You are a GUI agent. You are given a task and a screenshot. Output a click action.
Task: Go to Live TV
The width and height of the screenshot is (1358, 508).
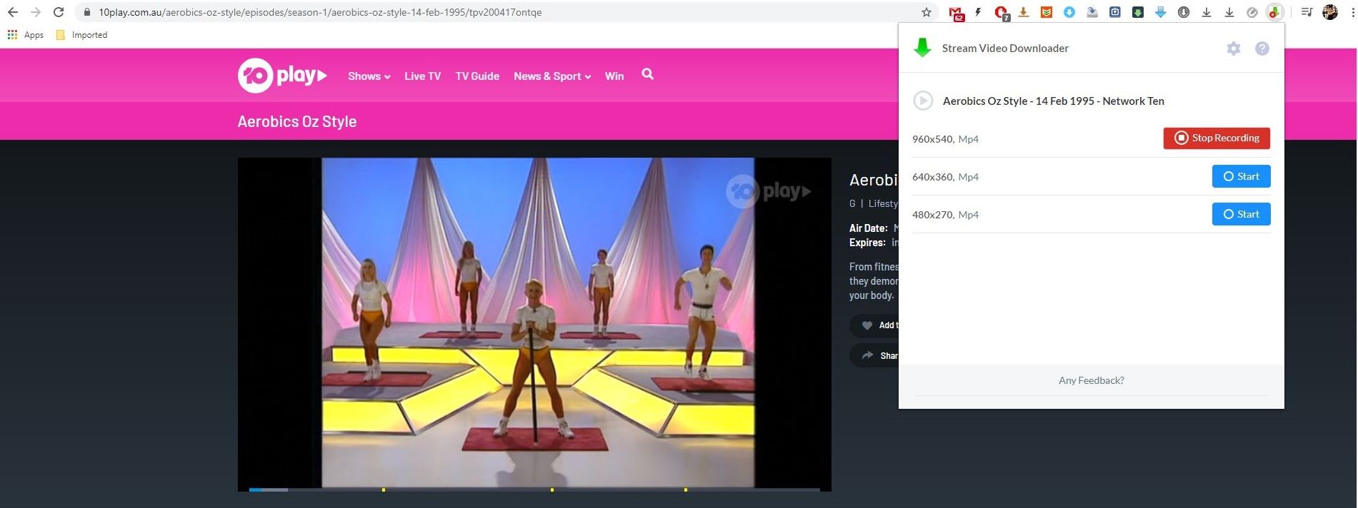point(422,76)
